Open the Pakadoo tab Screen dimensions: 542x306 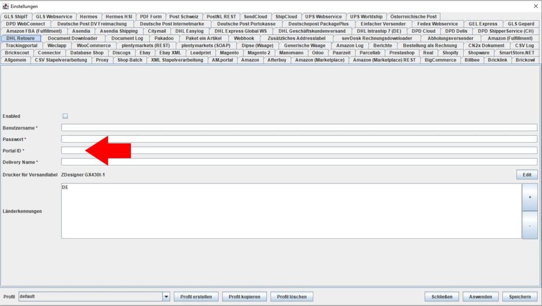[x=164, y=38]
